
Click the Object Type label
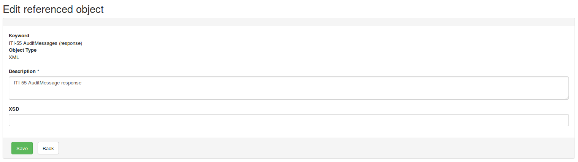pos(22,50)
